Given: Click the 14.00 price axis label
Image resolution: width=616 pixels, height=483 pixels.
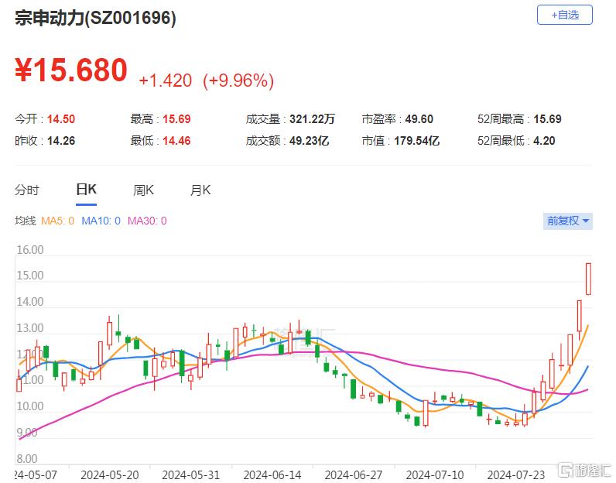Looking at the screenshot, I should coord(30,302).
